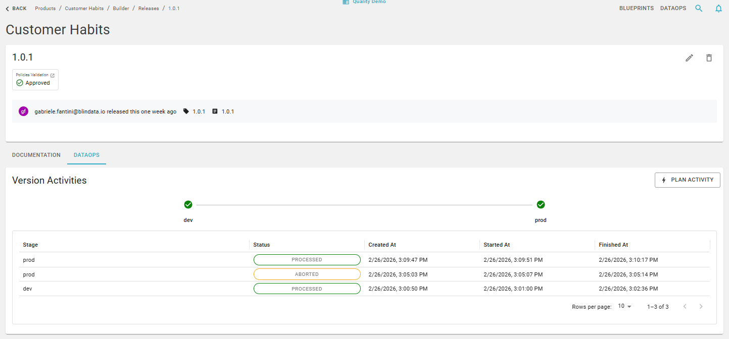The height and width of the screenshot is (339, 729).
Task: Click the PLAN ACTIVITY button
Action: point(687,180)
